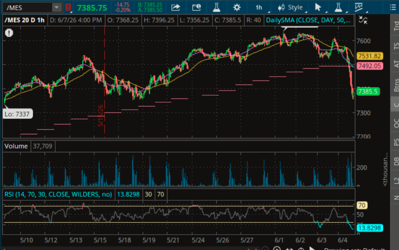Click the Lo: 7337 bubble
Screen dimensions: 399x250
point(17,114)
